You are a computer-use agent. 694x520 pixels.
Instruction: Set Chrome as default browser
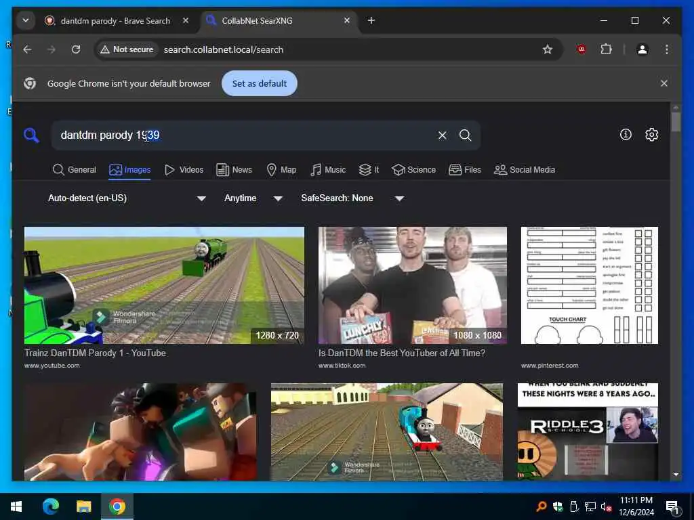pyautogui.click(x=260, y=83)
